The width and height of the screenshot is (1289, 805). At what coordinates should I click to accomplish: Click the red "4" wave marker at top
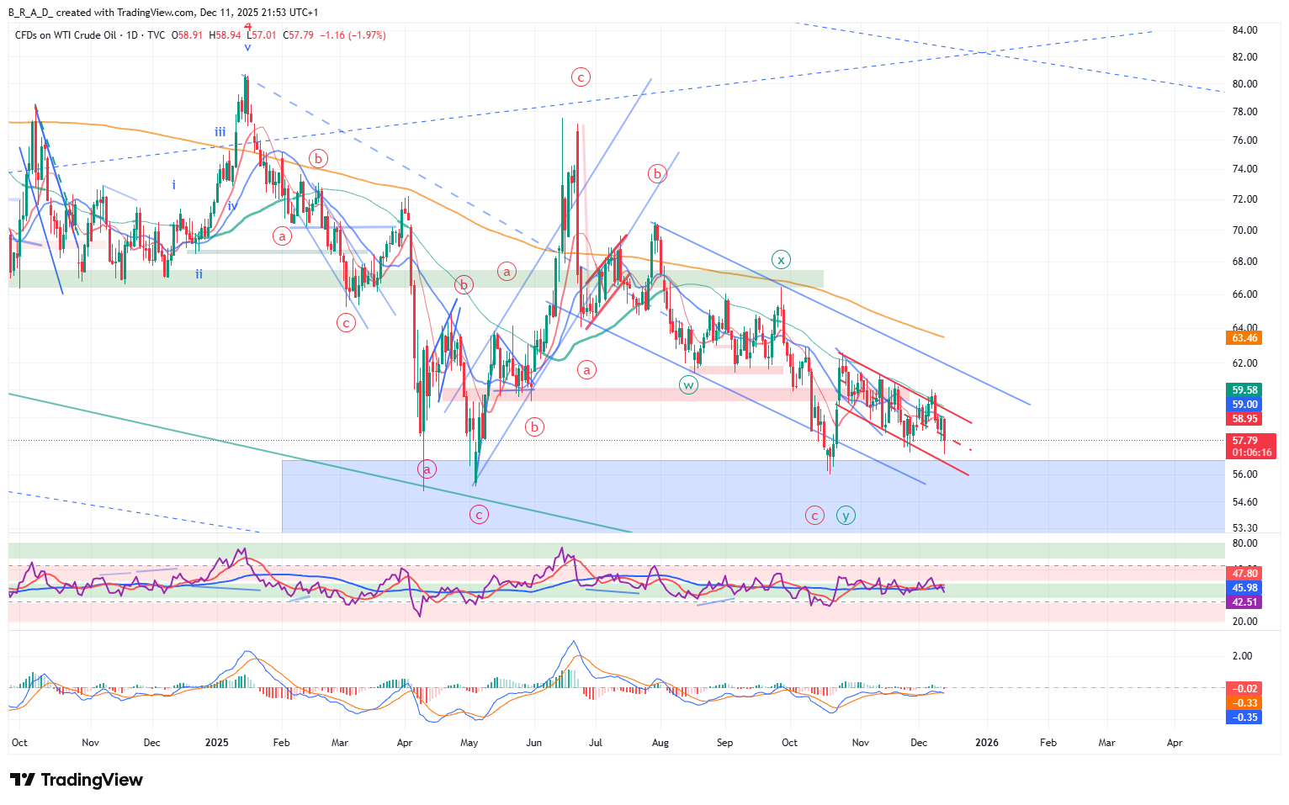point(247,27)
